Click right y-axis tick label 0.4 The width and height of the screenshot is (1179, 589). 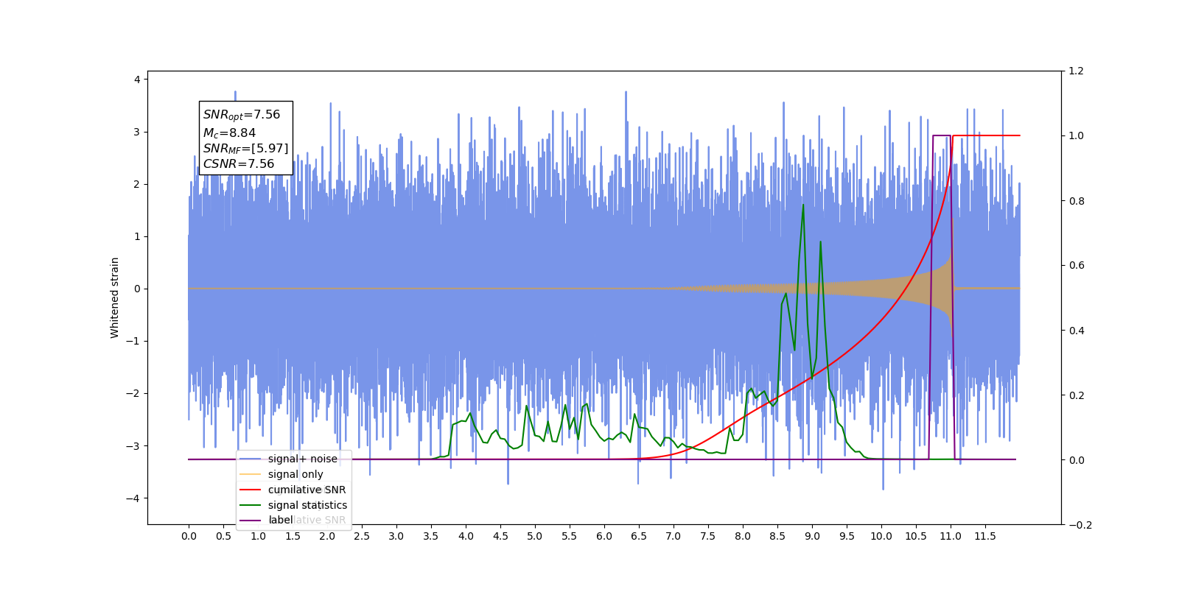tap(1077, 331)
